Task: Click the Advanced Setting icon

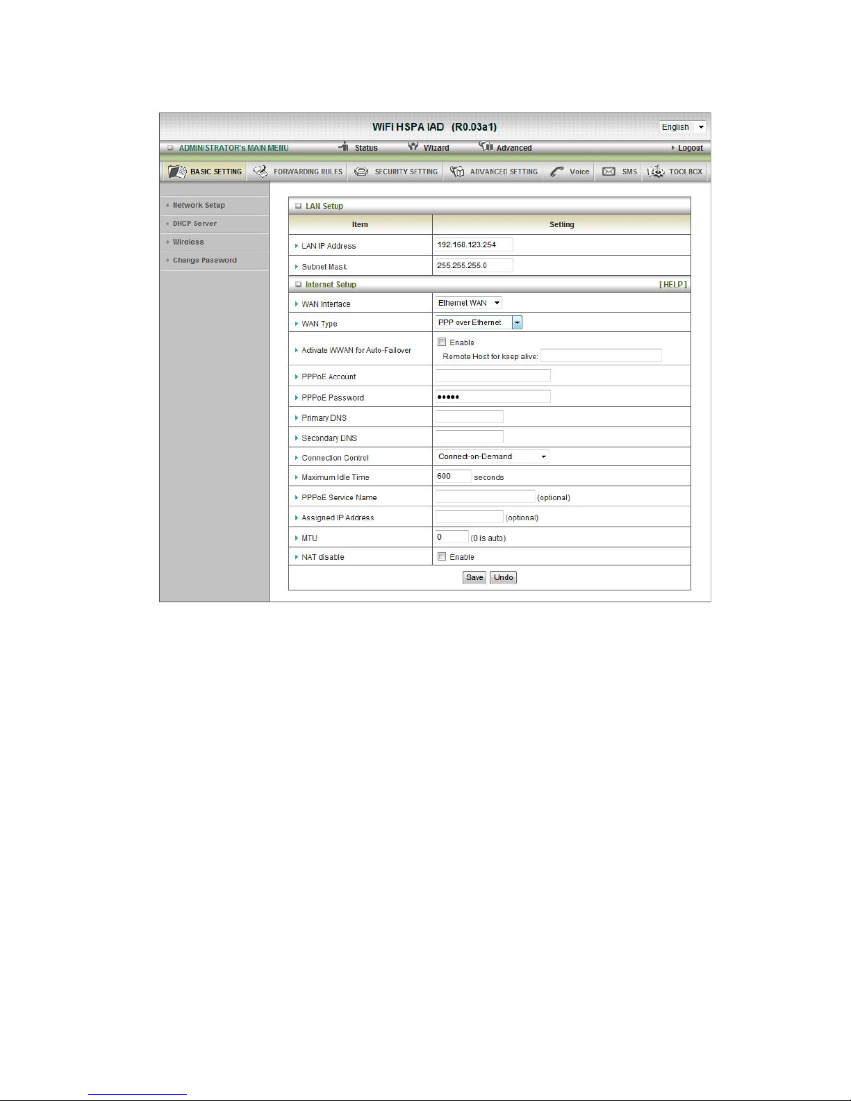Action: pos(457,172)
